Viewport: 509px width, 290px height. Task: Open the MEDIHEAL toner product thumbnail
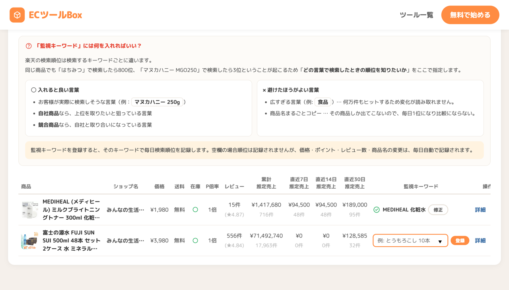pyautogui.click(x=30, y=210)
